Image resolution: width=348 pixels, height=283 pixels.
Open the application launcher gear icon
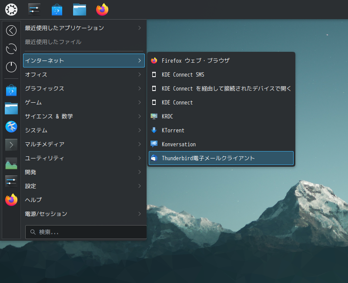11,10
